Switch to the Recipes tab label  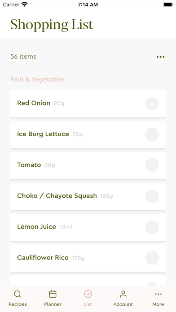click(18, 304)
